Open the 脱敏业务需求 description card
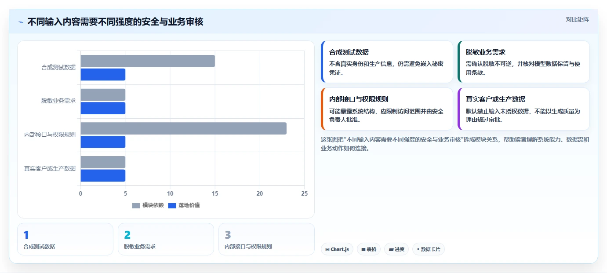607x273 pixels. pos(523,62)
